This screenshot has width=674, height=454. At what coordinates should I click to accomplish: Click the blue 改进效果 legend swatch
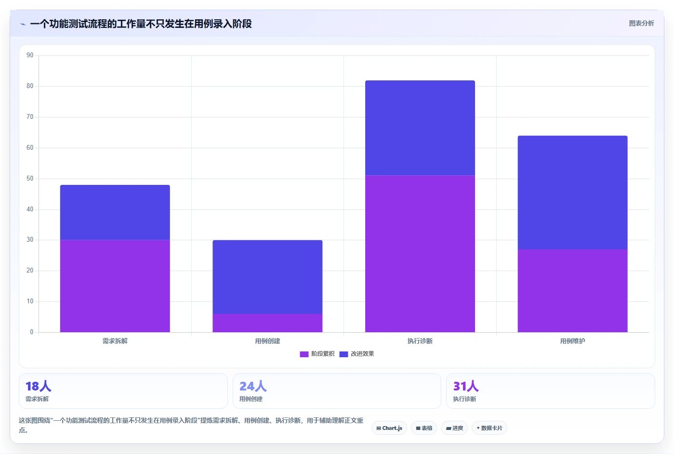coord(344,354)
